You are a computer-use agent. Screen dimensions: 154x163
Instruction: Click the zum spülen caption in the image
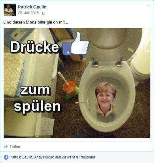click(x=37, y=100)
